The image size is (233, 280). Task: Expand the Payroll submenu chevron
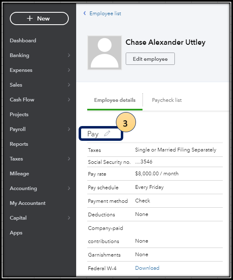coord(69,129)
